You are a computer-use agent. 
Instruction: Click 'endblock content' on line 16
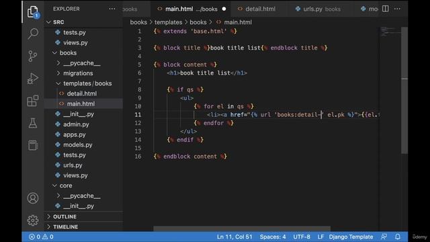pos(190,157)
